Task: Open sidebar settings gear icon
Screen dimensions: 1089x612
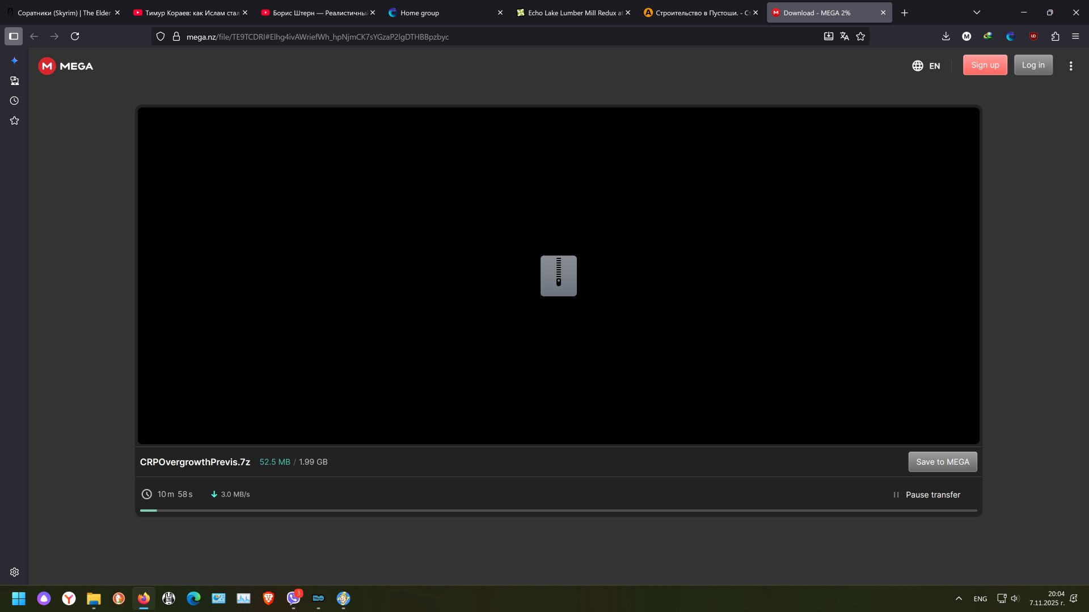Action: (15, 572)
